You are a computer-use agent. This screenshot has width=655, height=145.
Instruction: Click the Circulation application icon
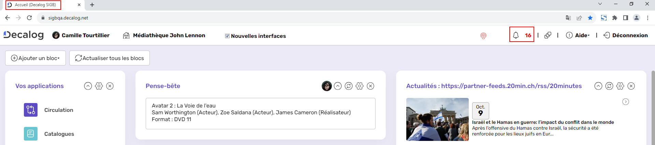[x=31, y=110]
